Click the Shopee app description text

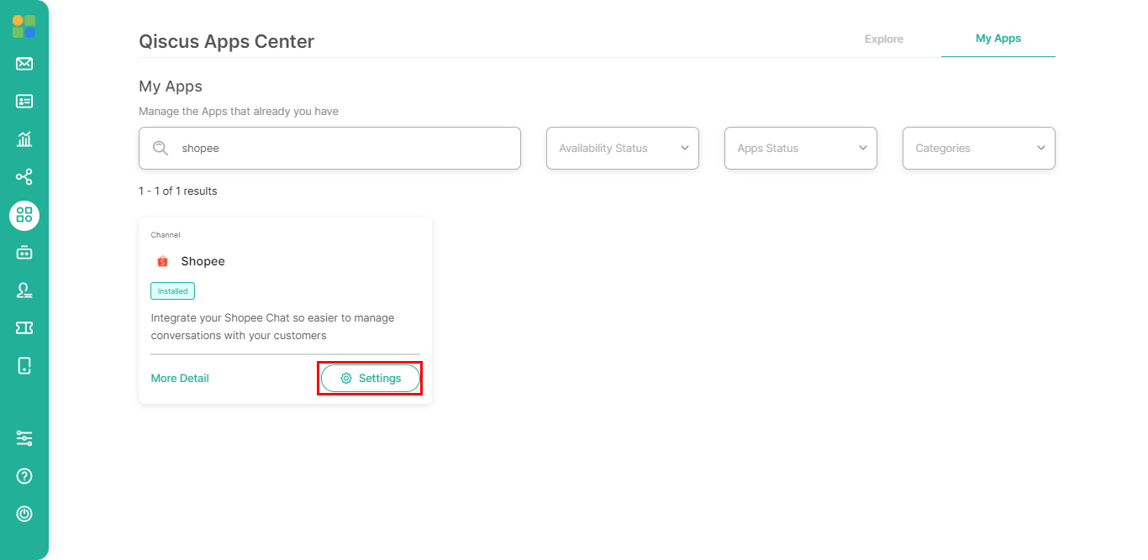tap(272, 327)
